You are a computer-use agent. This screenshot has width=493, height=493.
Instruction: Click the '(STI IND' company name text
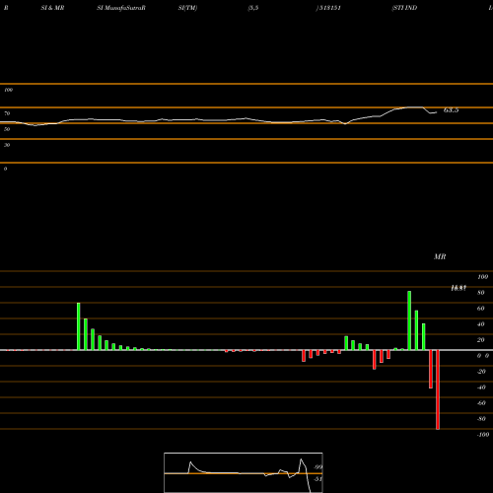coord(404,8)
